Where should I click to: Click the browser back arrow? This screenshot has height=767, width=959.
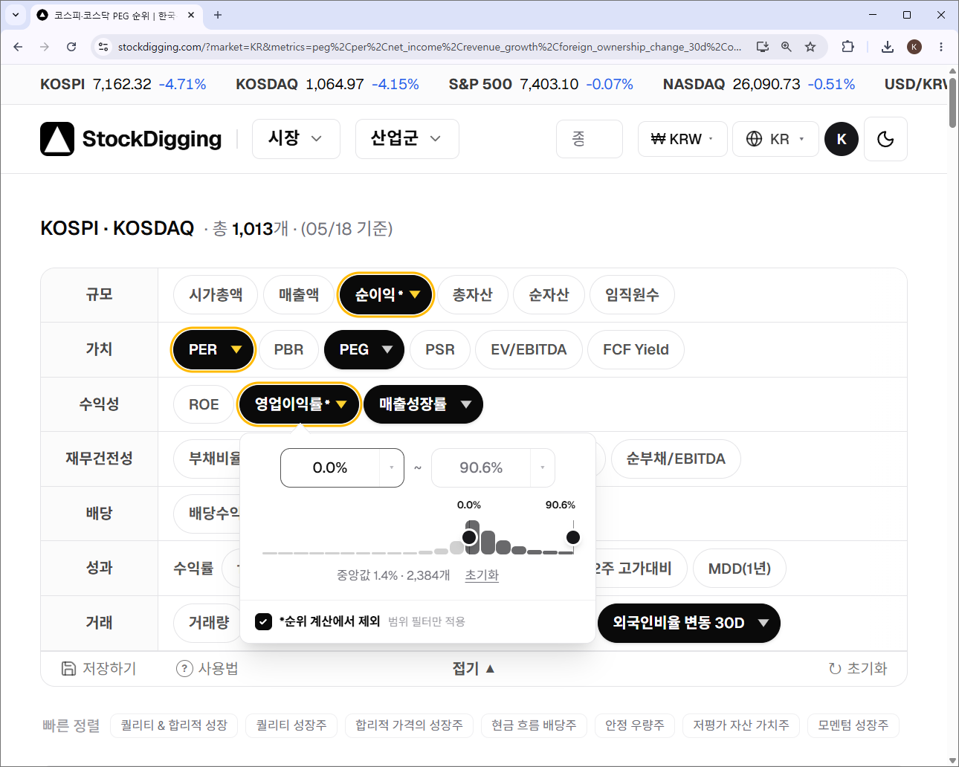click(x=18, y=46)
